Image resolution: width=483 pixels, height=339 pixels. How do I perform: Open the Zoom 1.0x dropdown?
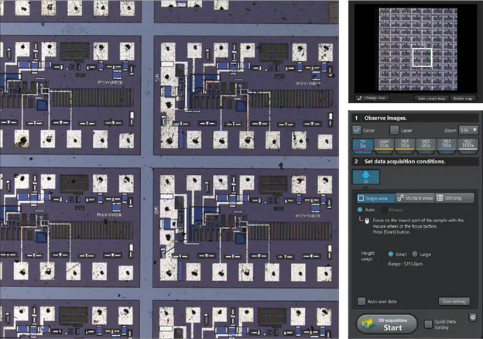(468, 130)
